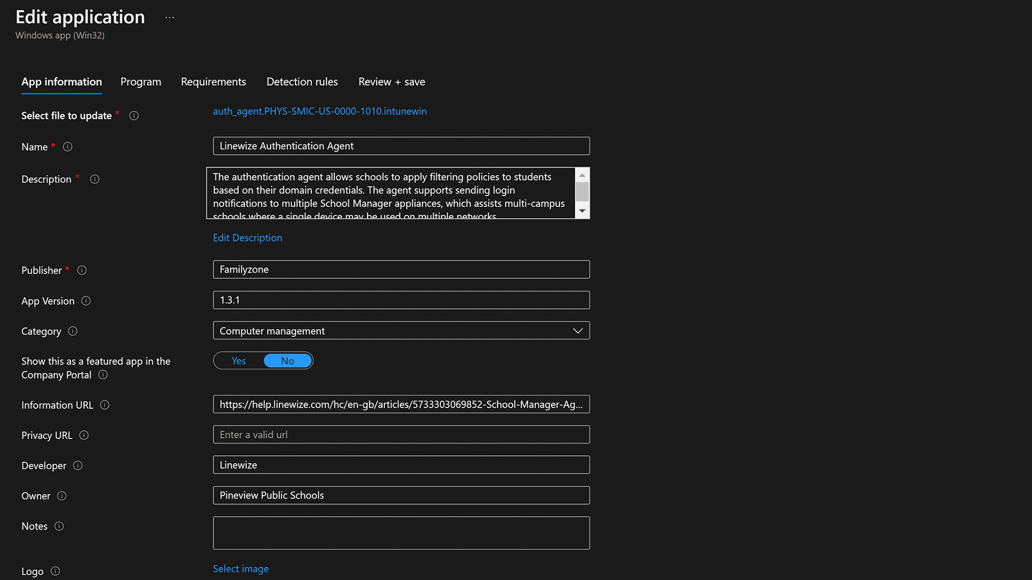Open the Category dropdown chevron
Image resolution: width=1032 pixels, height=580 pixels.
(x=578, y=331)
